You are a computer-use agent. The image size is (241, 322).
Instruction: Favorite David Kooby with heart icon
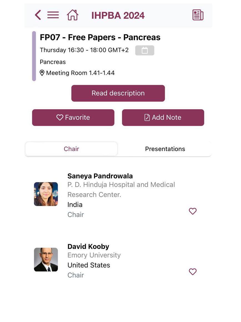pyautogui.click(x=193, y=271)
